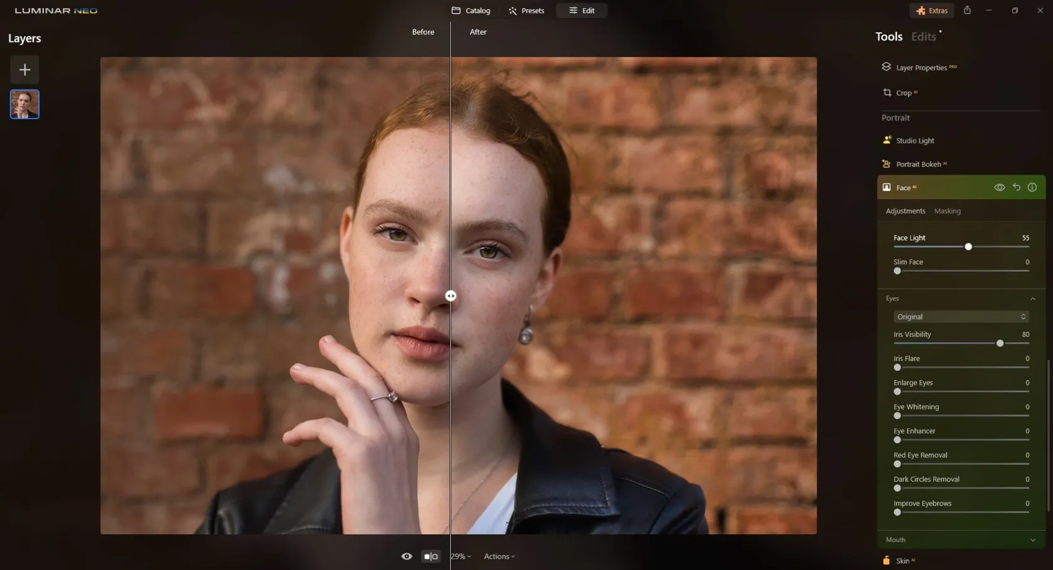Open the Eyes Original dropdown
The height and width of the screenshot is (570, 1053).
(960, 317)
